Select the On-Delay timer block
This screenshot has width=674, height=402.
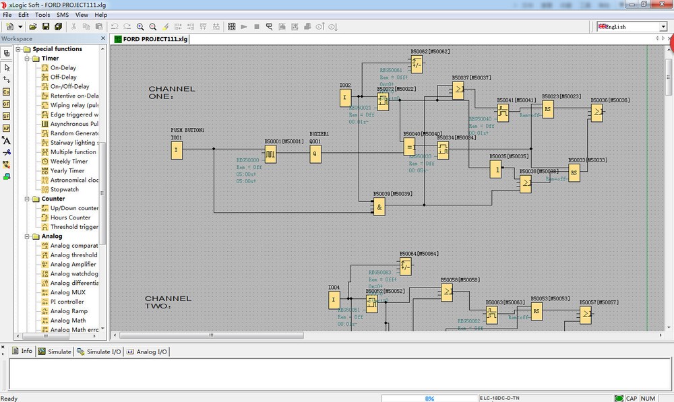[63, 68]
